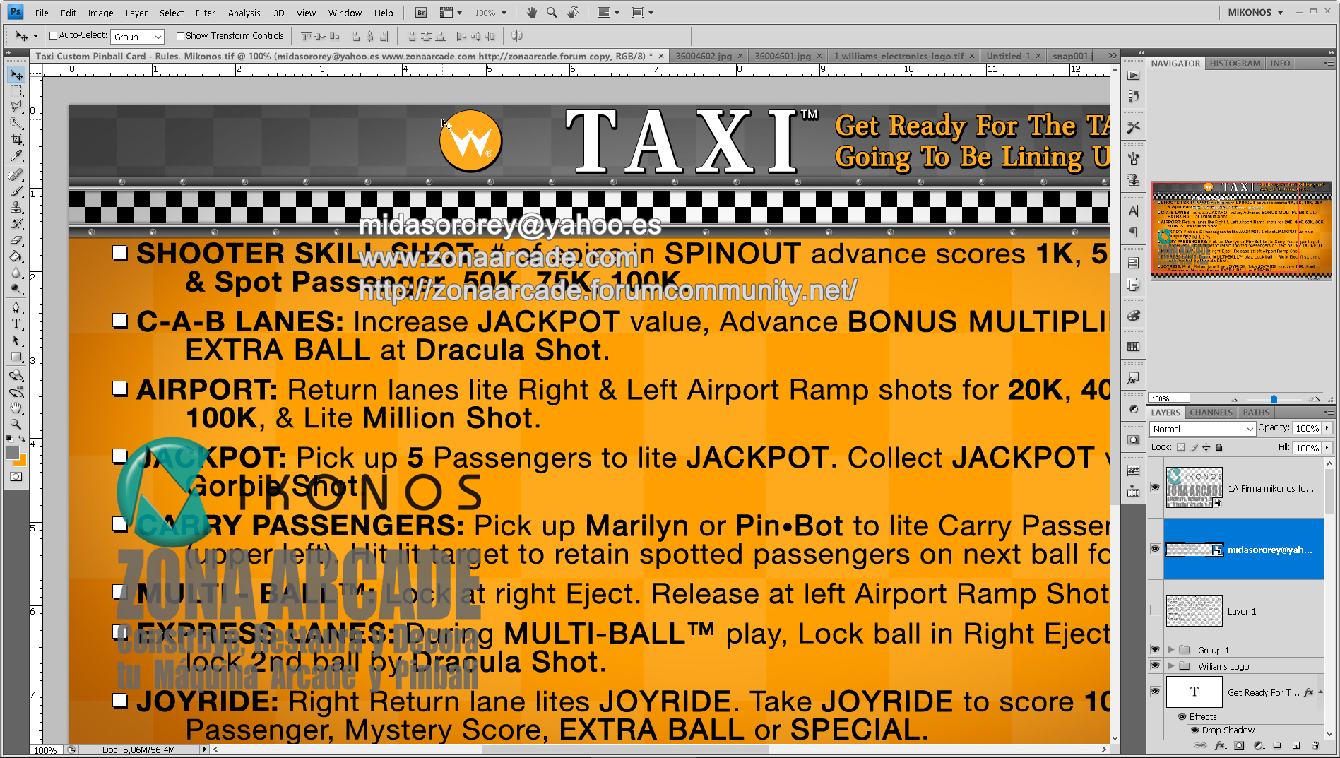Enable Show Transform Controls checkbox
The height and width of the screenshot is (758, 1340).
pyautogui.click(x=180, y=36)
